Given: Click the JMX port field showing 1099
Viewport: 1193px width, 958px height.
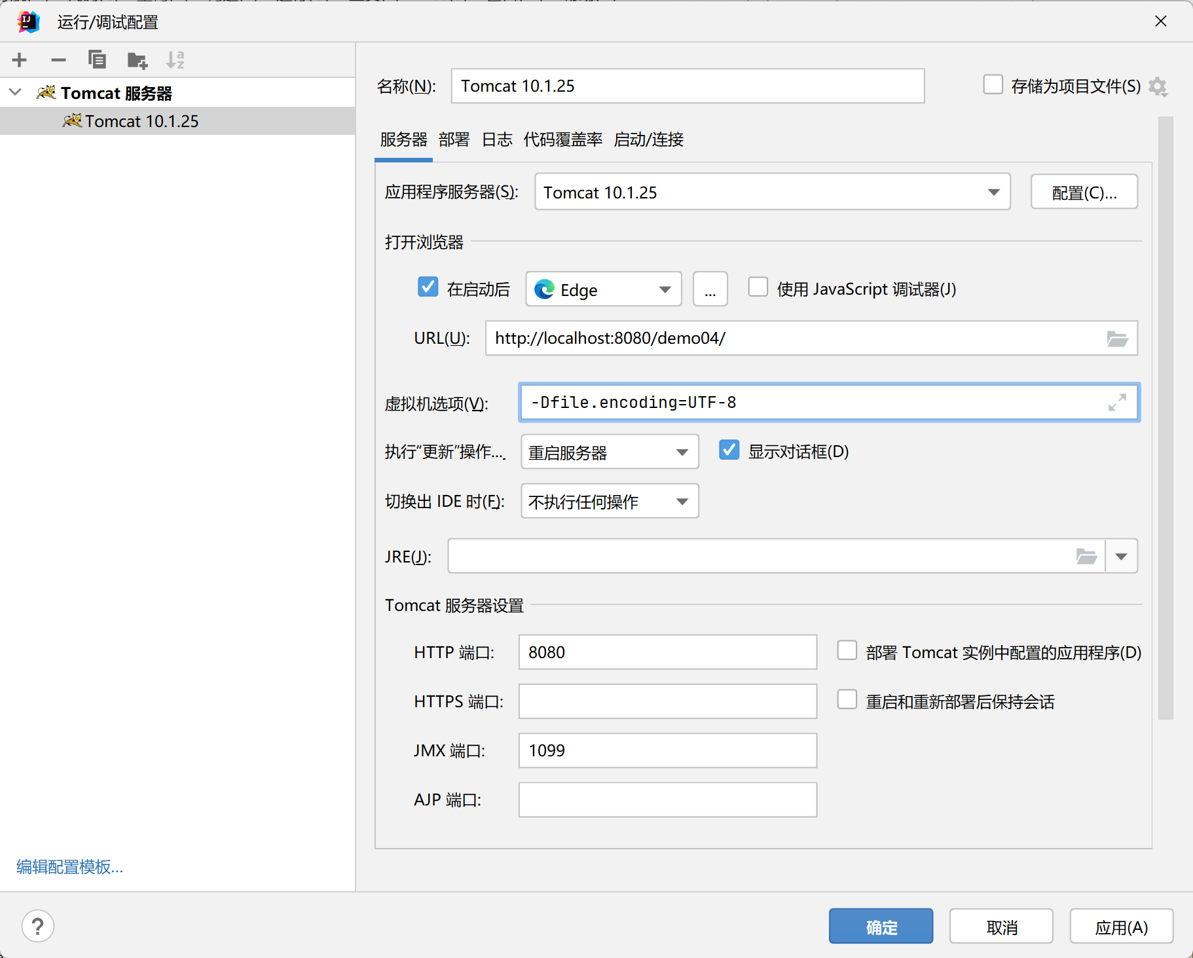Looking at the screenshot, I should [668, 750].
